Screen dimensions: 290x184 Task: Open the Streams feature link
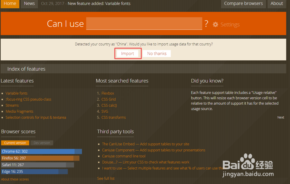pos(12,105)
